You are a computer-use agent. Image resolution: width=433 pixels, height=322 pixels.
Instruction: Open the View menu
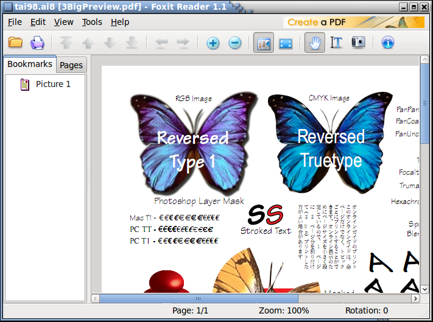click(x=63, y=22)
